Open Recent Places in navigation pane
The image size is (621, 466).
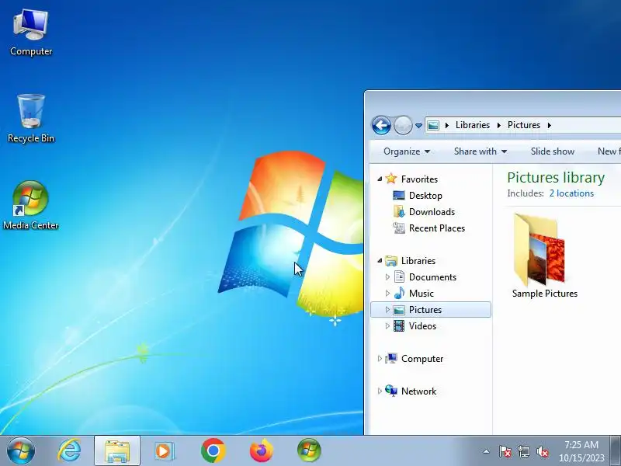tap(437, 228)
